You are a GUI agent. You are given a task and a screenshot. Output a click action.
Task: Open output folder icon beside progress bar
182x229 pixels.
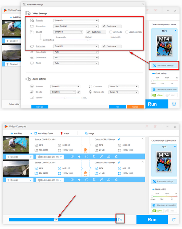tap(120, 220)
